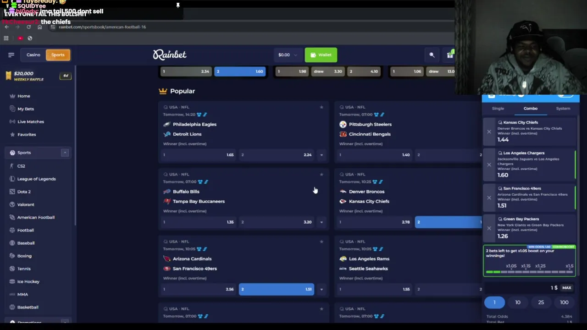Set stake to 10 dollars

518,302
